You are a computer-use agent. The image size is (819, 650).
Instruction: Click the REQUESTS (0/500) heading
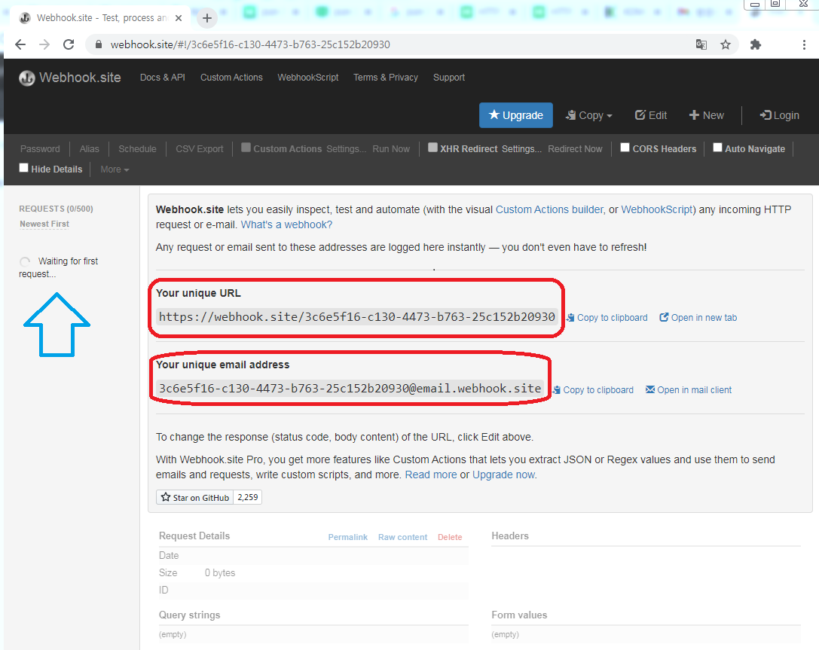coord(56,209)
